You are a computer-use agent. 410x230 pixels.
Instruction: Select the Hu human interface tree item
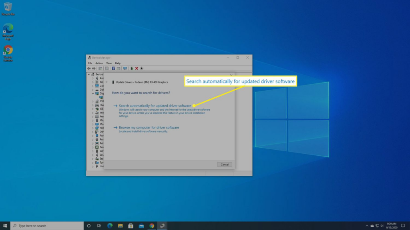tap(99, 105)
